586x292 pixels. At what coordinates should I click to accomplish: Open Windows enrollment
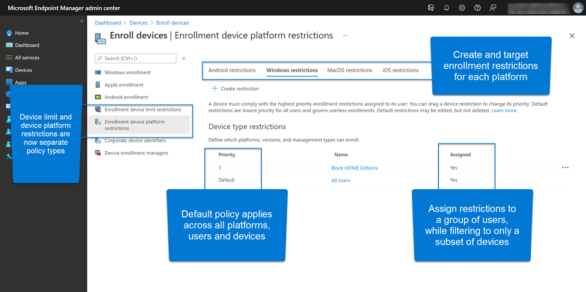tap(127, 73)
